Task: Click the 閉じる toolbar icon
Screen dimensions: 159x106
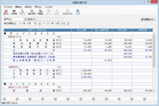Action: (6, 12)
